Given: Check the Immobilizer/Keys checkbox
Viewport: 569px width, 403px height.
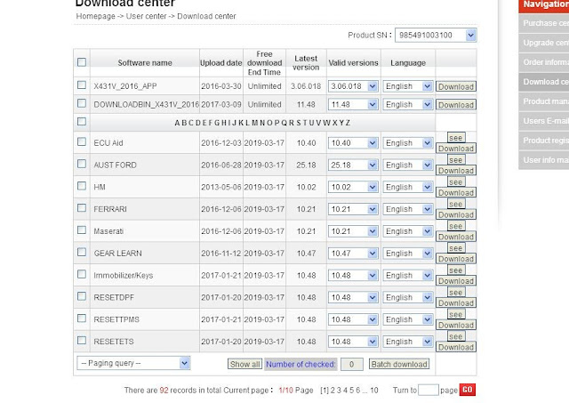Looking at the screenshot, I should (82, 274).
